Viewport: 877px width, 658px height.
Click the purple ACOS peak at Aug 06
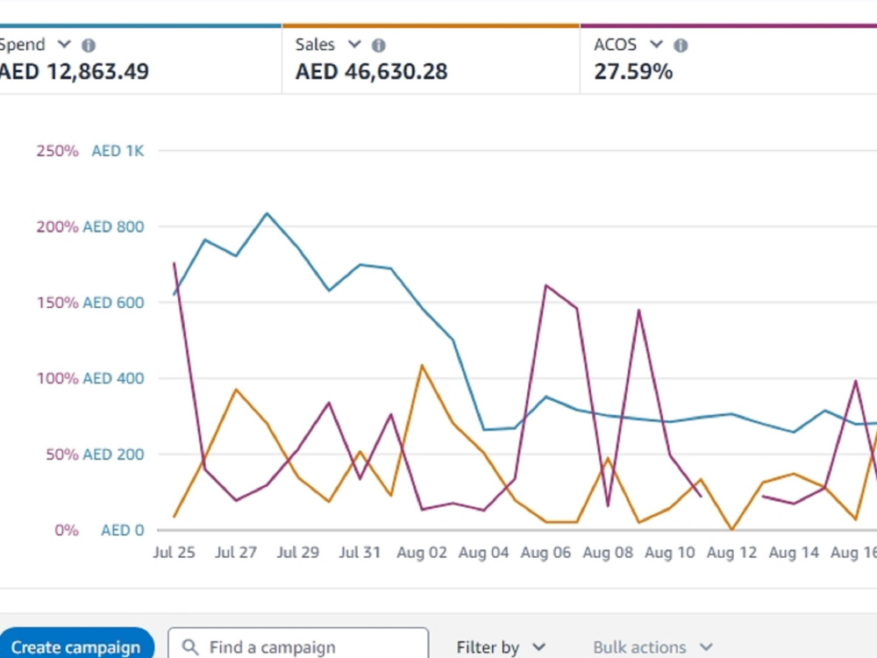pos(545,285)
